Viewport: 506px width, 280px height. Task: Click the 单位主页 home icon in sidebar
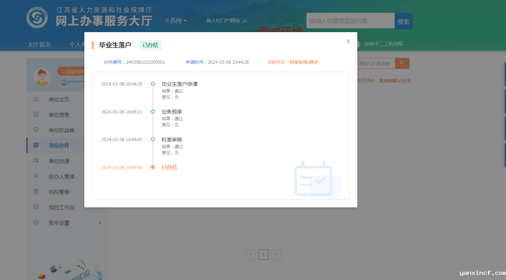(x=36, y=99)
